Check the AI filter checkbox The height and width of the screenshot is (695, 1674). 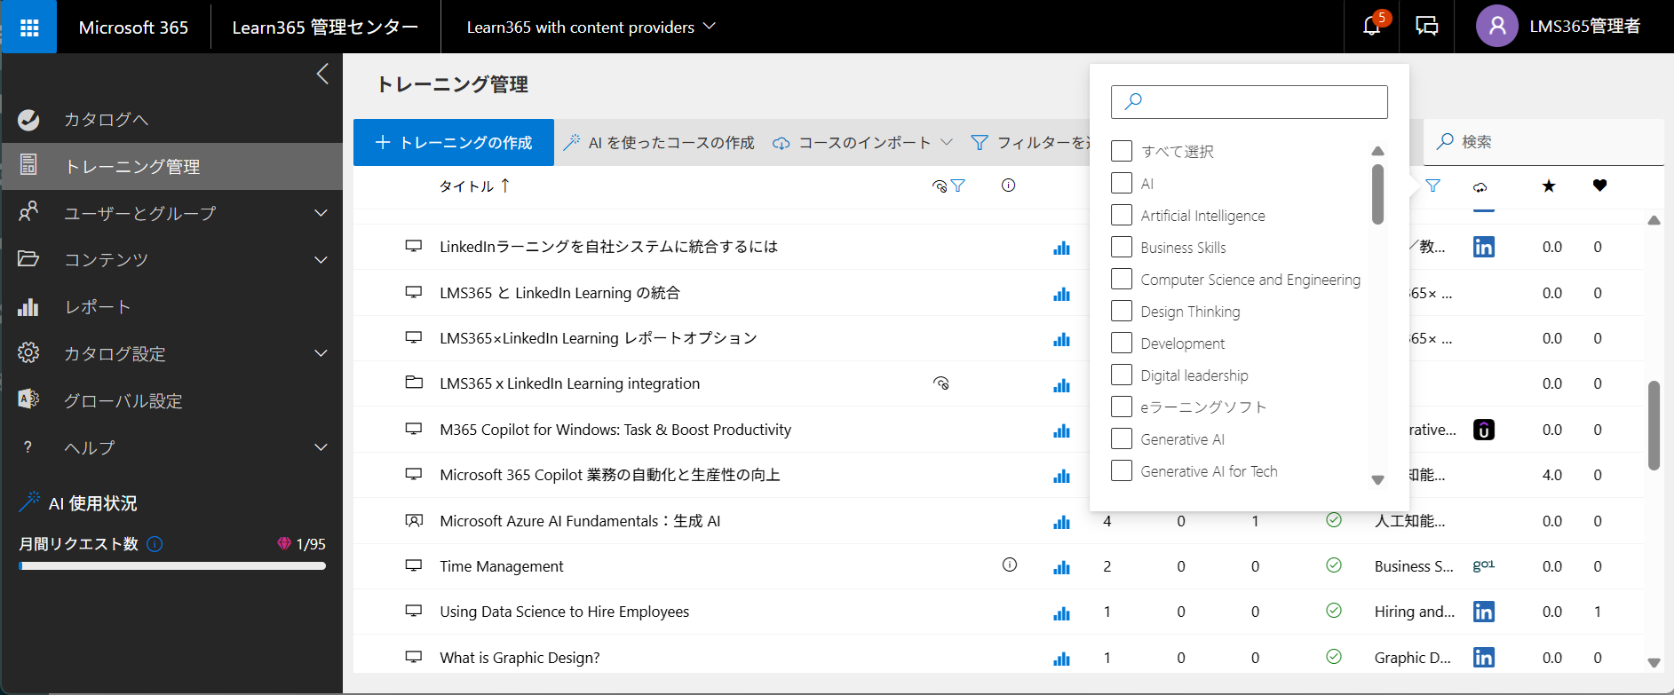point(1122,183)
